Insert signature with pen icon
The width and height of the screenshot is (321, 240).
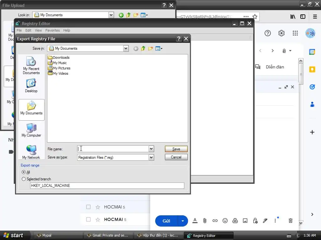[x=265, y=221]
